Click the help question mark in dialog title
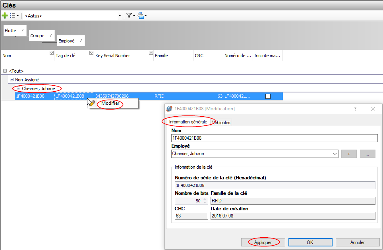 point(355,109)
